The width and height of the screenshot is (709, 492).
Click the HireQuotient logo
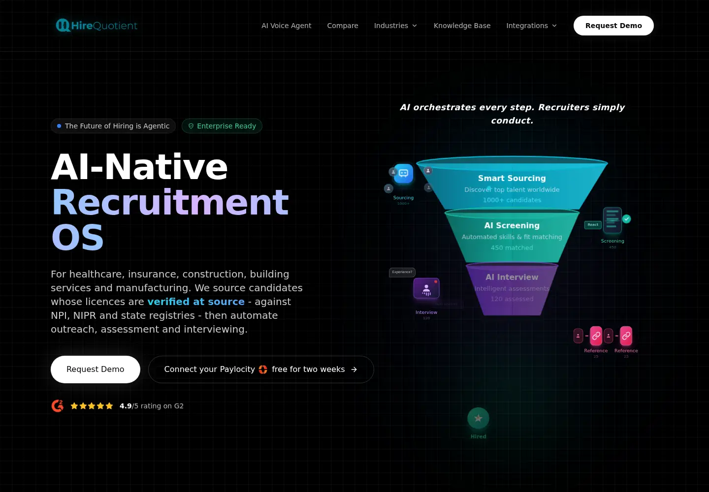click(x=97, y=25)
